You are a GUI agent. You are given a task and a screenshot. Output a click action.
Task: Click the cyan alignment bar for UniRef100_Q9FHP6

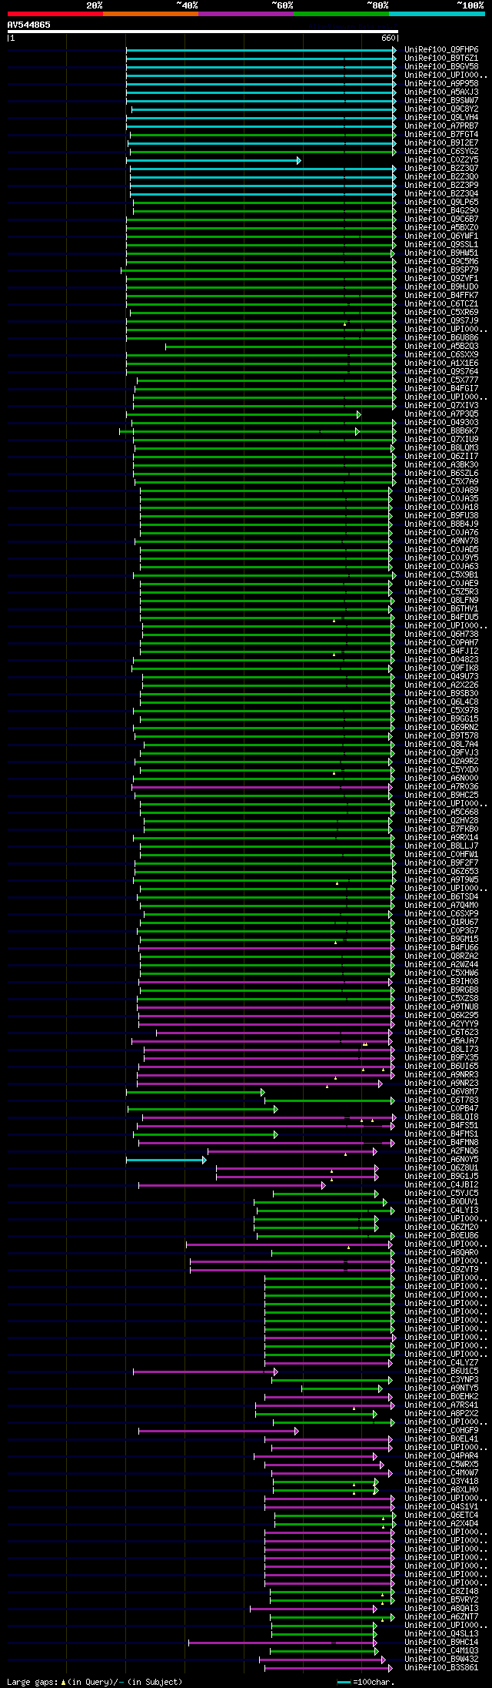pyautogui.click(x=261, y=50)
